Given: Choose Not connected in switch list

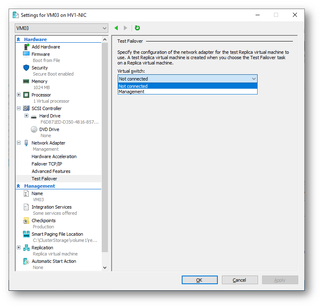Looking at the screenshot, I should point(187,86).
